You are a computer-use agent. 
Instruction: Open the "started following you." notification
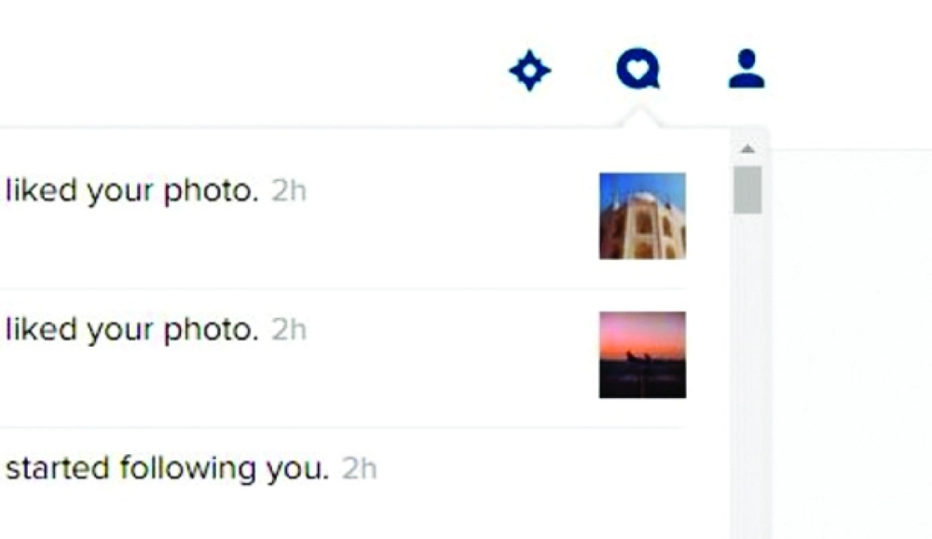(167, 468)
